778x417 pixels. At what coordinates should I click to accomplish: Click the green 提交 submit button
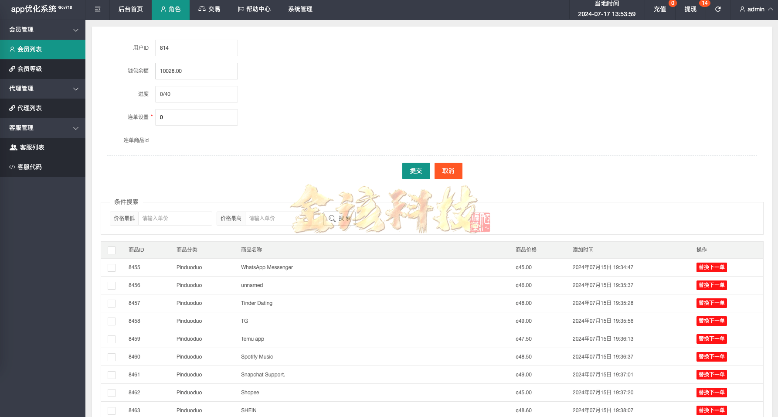(416, 171)
